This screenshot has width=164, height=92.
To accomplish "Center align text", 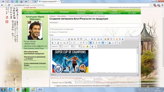I will [x=94, y=43].
